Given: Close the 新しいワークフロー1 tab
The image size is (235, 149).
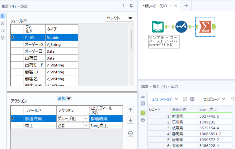Looking at the screenshot, I should point(176,6).
